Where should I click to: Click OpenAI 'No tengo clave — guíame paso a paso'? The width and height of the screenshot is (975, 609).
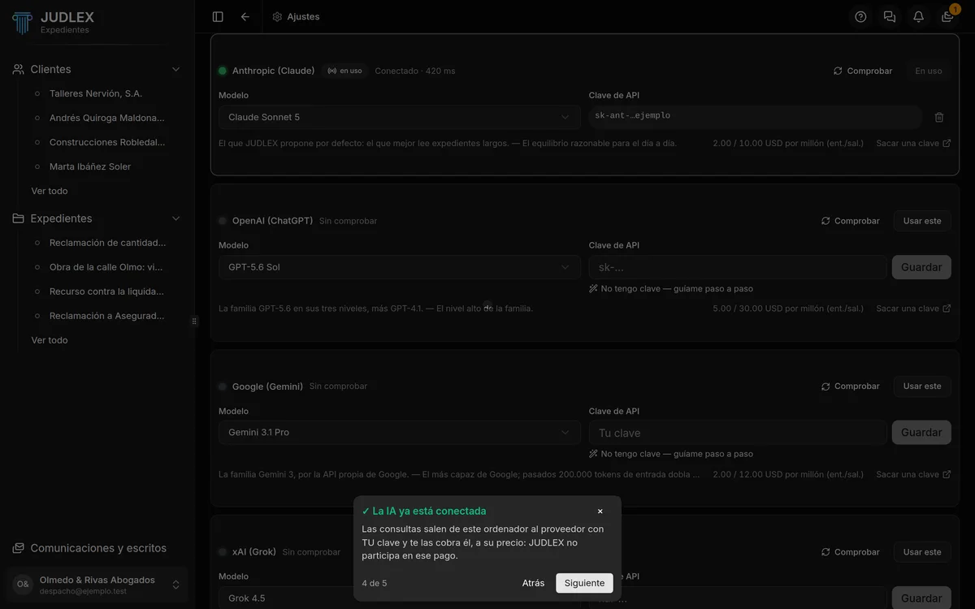tap(671, 288)
